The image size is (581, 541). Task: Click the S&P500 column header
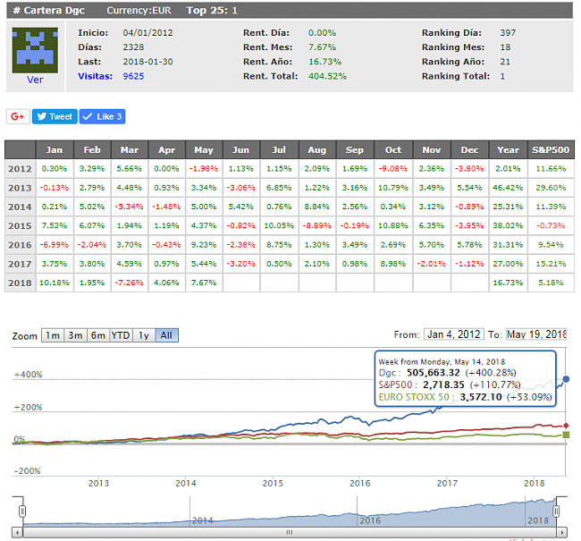point(551,150)
